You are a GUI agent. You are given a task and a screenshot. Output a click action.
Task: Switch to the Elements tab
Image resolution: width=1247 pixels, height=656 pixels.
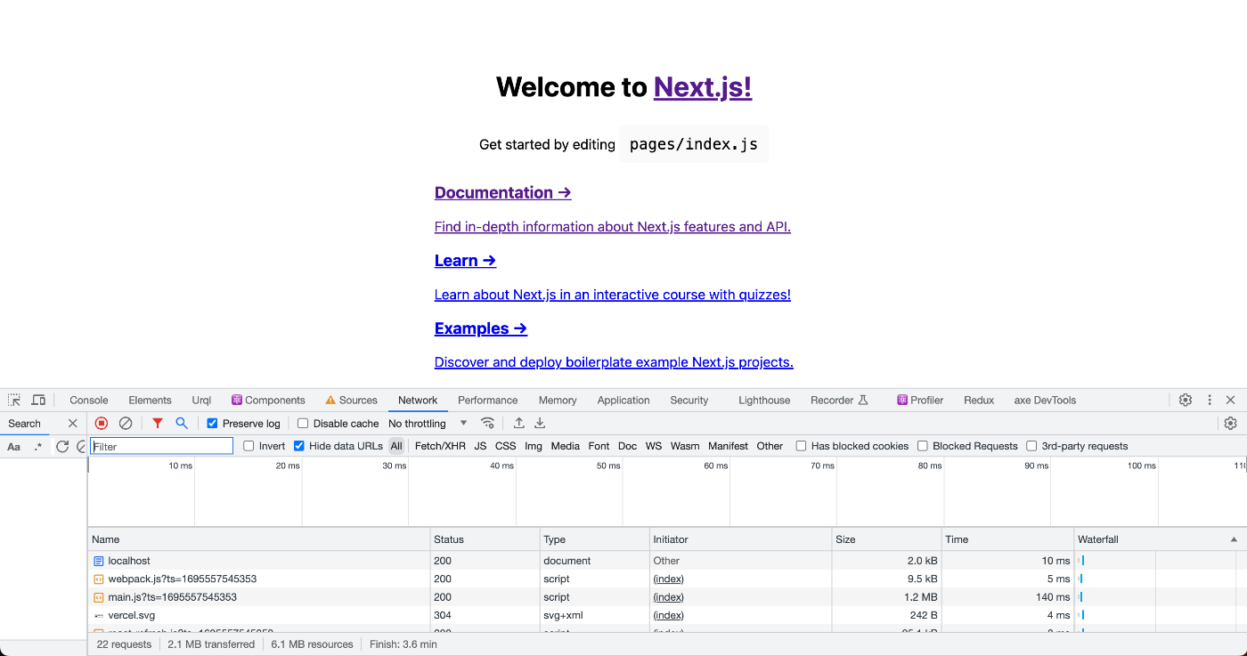(x=150, y=400)
